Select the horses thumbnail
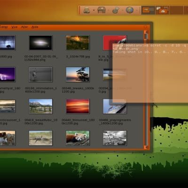This screenshot has width=188, height=188. pyautogui.click(x=8, y=138)
